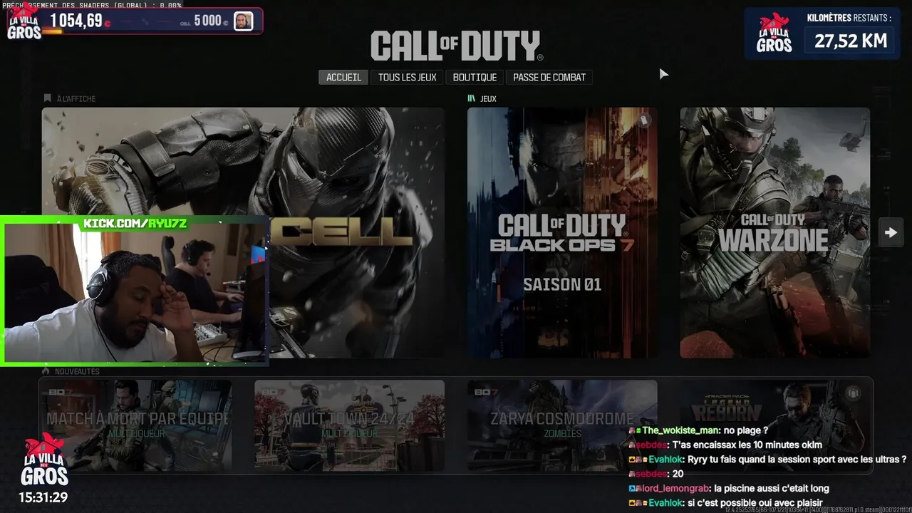Click the bookmark icon beside À L'AFFICHE
Screen dimensions: 912x513
tap(48, 98)
